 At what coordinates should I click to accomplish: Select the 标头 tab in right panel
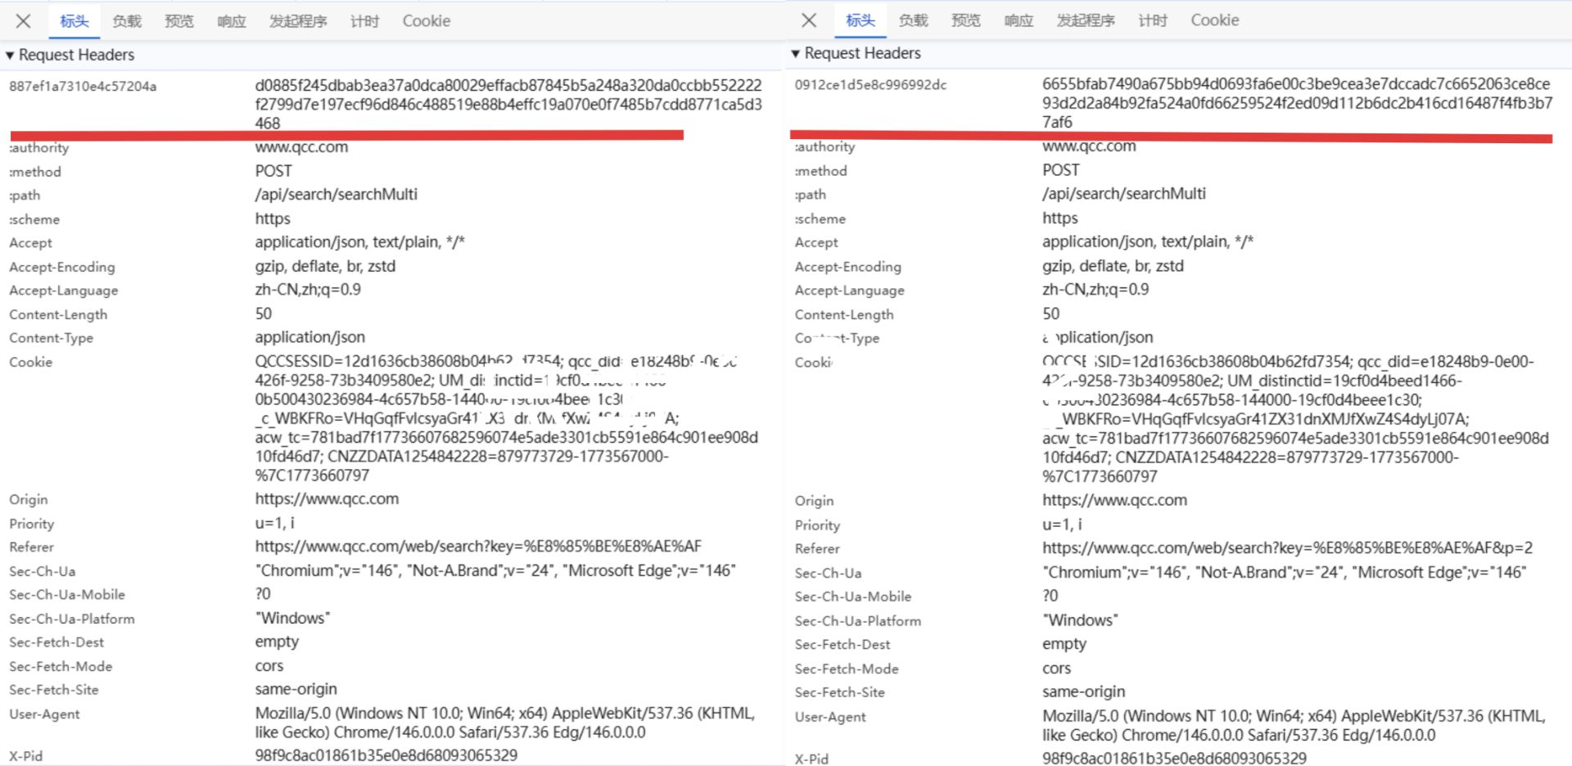click(860, 20)
